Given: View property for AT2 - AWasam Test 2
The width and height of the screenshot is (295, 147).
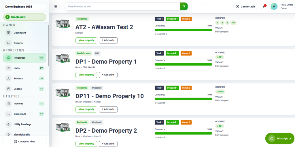Looking at the screenshot, I should (x=86, y=40).
